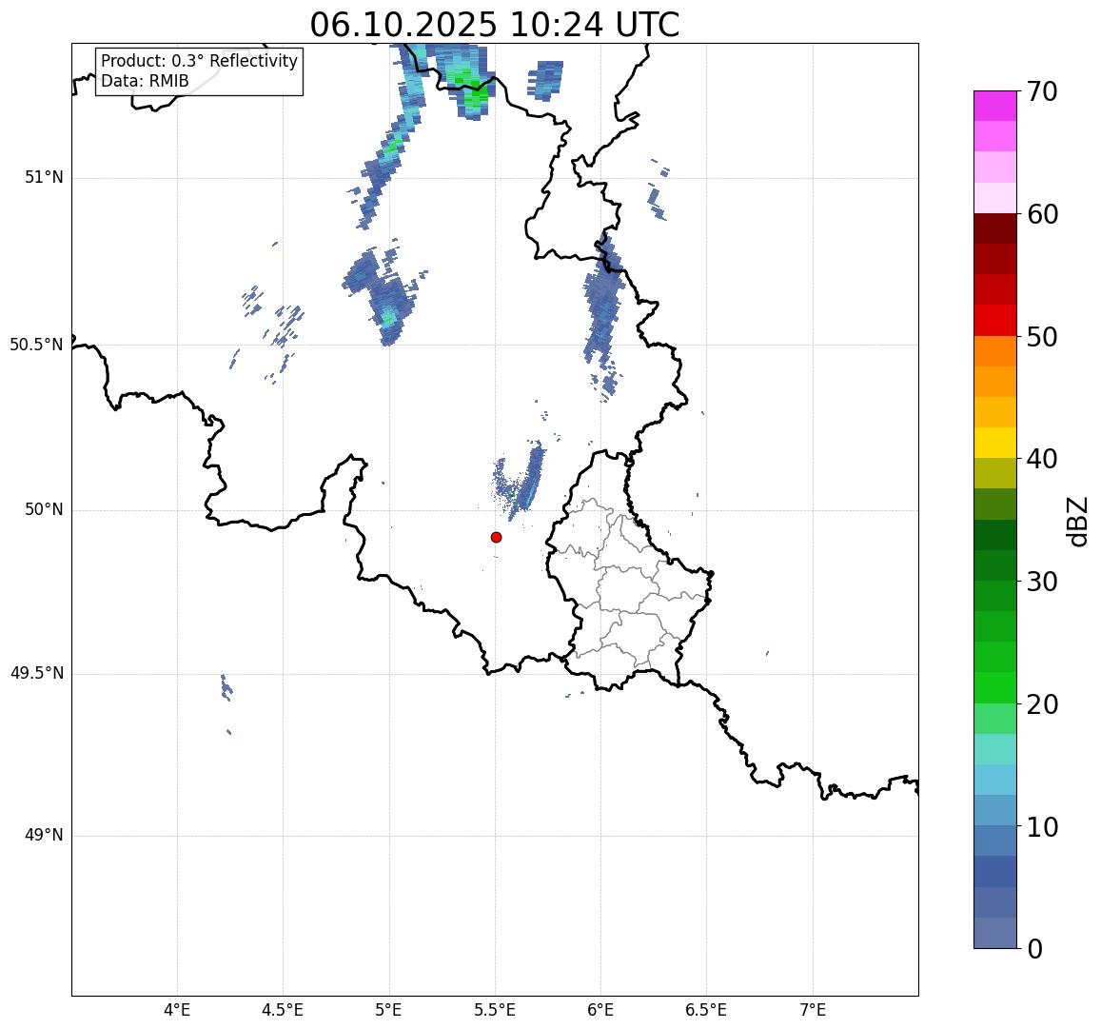This screenshot has width=1101, height=1029.
Task: Click the 5.5°E longitude label
Action: coord(494,1011)
